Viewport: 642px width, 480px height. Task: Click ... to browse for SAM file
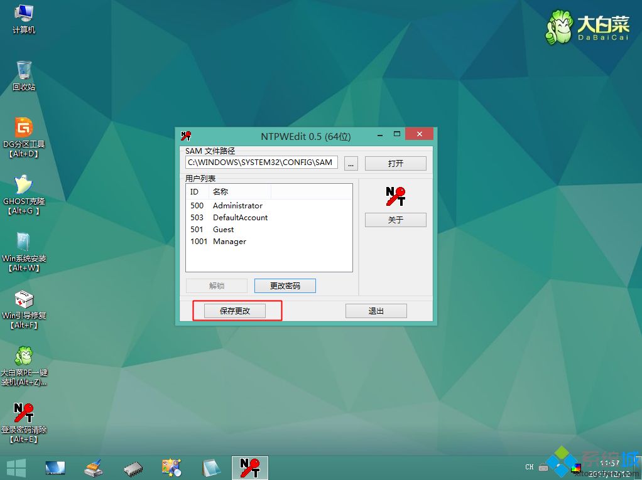(351, 163)
